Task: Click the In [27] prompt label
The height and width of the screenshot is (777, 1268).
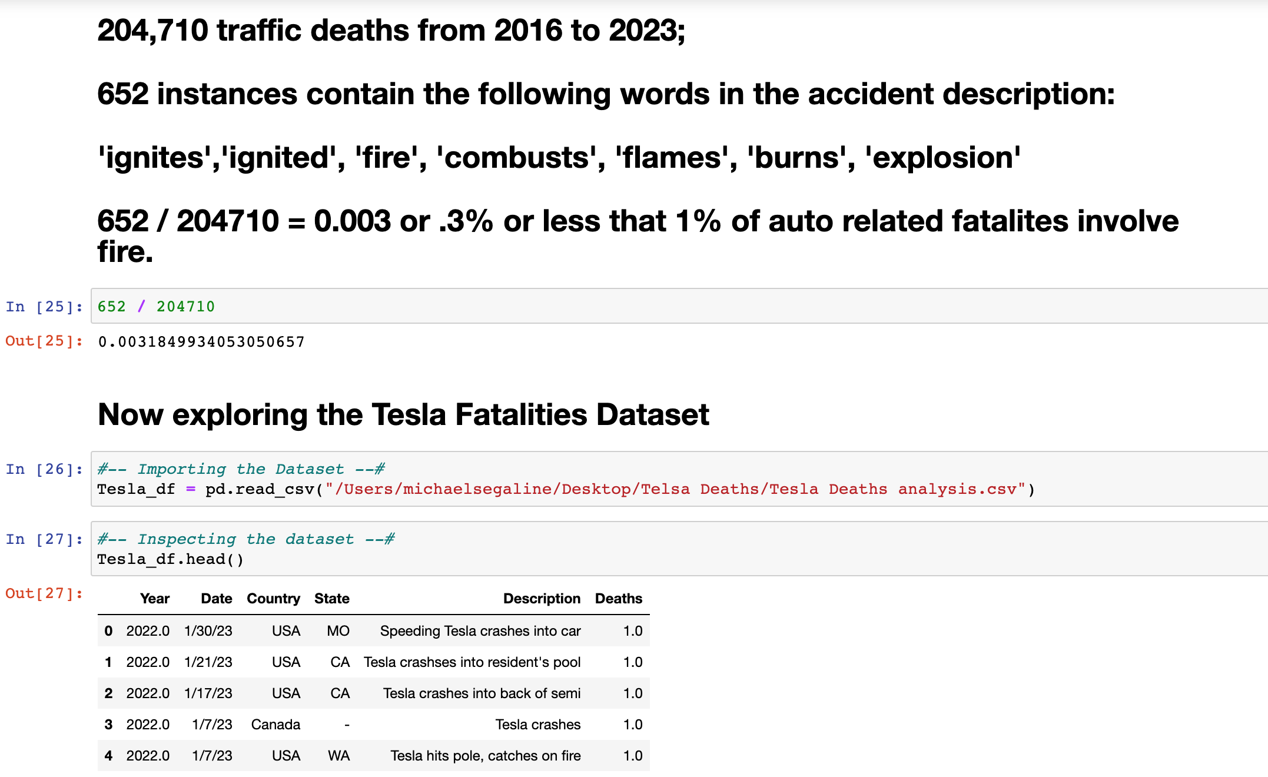Action: coord(44,539)
